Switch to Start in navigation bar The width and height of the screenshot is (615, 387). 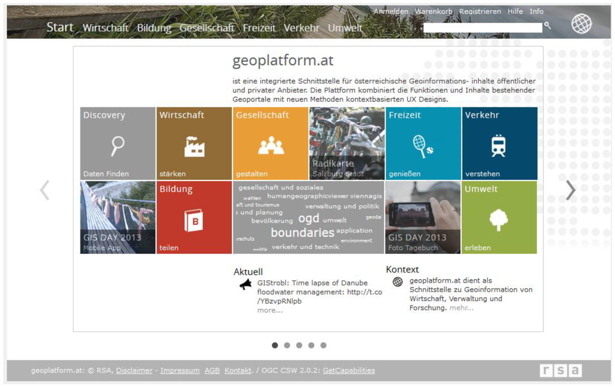(60, 28)
